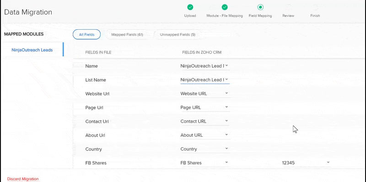
Task: Click the About Url file field
Action: tap(95, 135)
